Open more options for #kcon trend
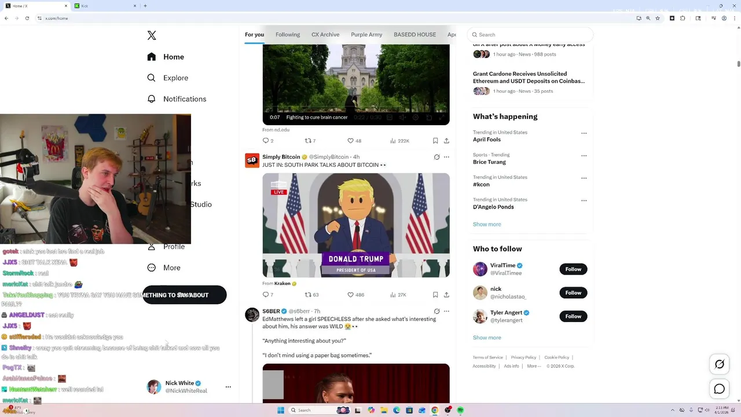The width and height of the screenshot is (741, 417). point(584,178)
